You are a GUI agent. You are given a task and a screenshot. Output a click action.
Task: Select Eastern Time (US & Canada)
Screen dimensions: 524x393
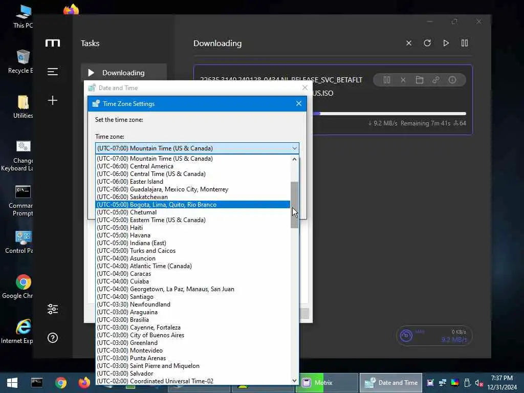193,220
